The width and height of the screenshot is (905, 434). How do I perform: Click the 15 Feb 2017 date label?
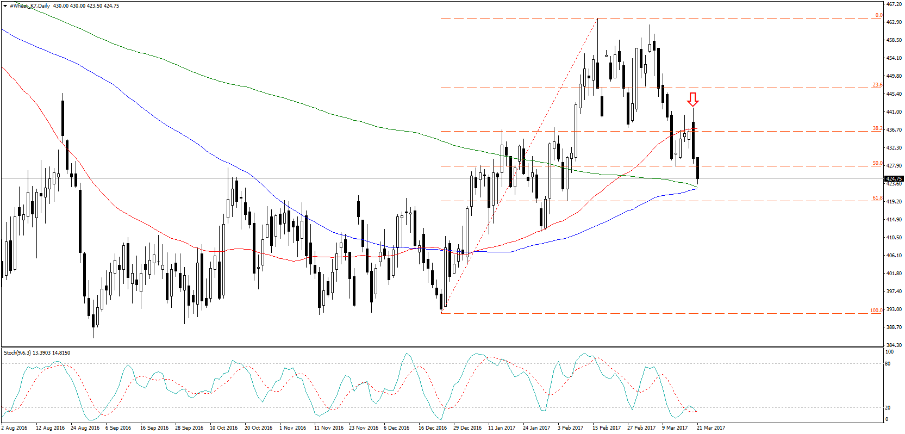607,428
